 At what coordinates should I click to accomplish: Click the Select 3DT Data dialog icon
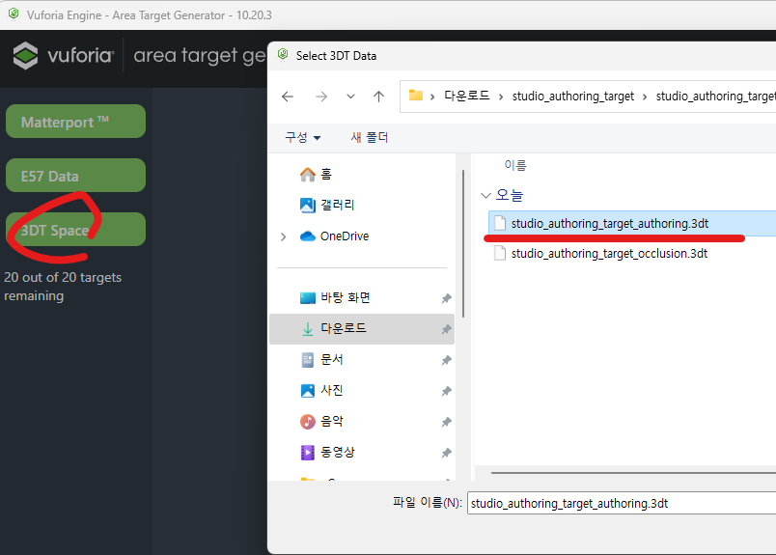283,55
